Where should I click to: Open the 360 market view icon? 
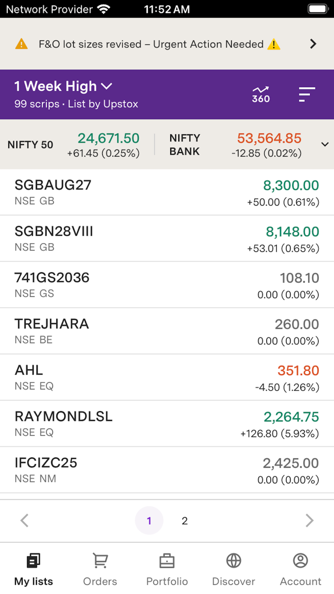coord(261,94)
